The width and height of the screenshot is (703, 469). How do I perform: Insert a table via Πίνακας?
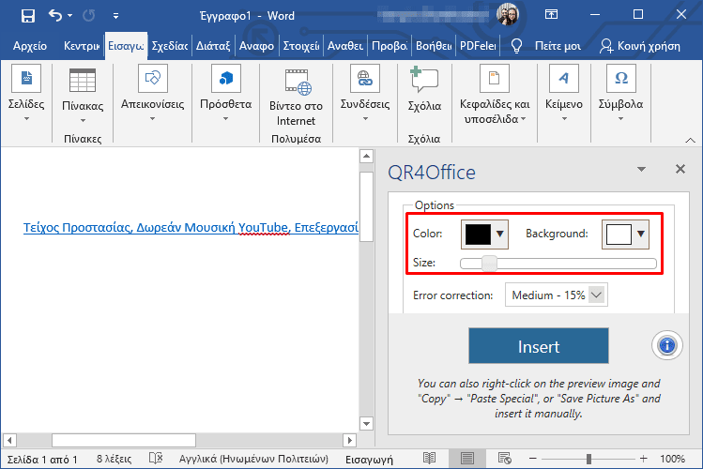click(83, 96)
